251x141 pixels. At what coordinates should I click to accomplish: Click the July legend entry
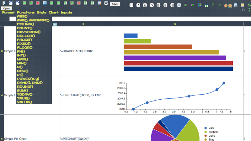point(209,128)
